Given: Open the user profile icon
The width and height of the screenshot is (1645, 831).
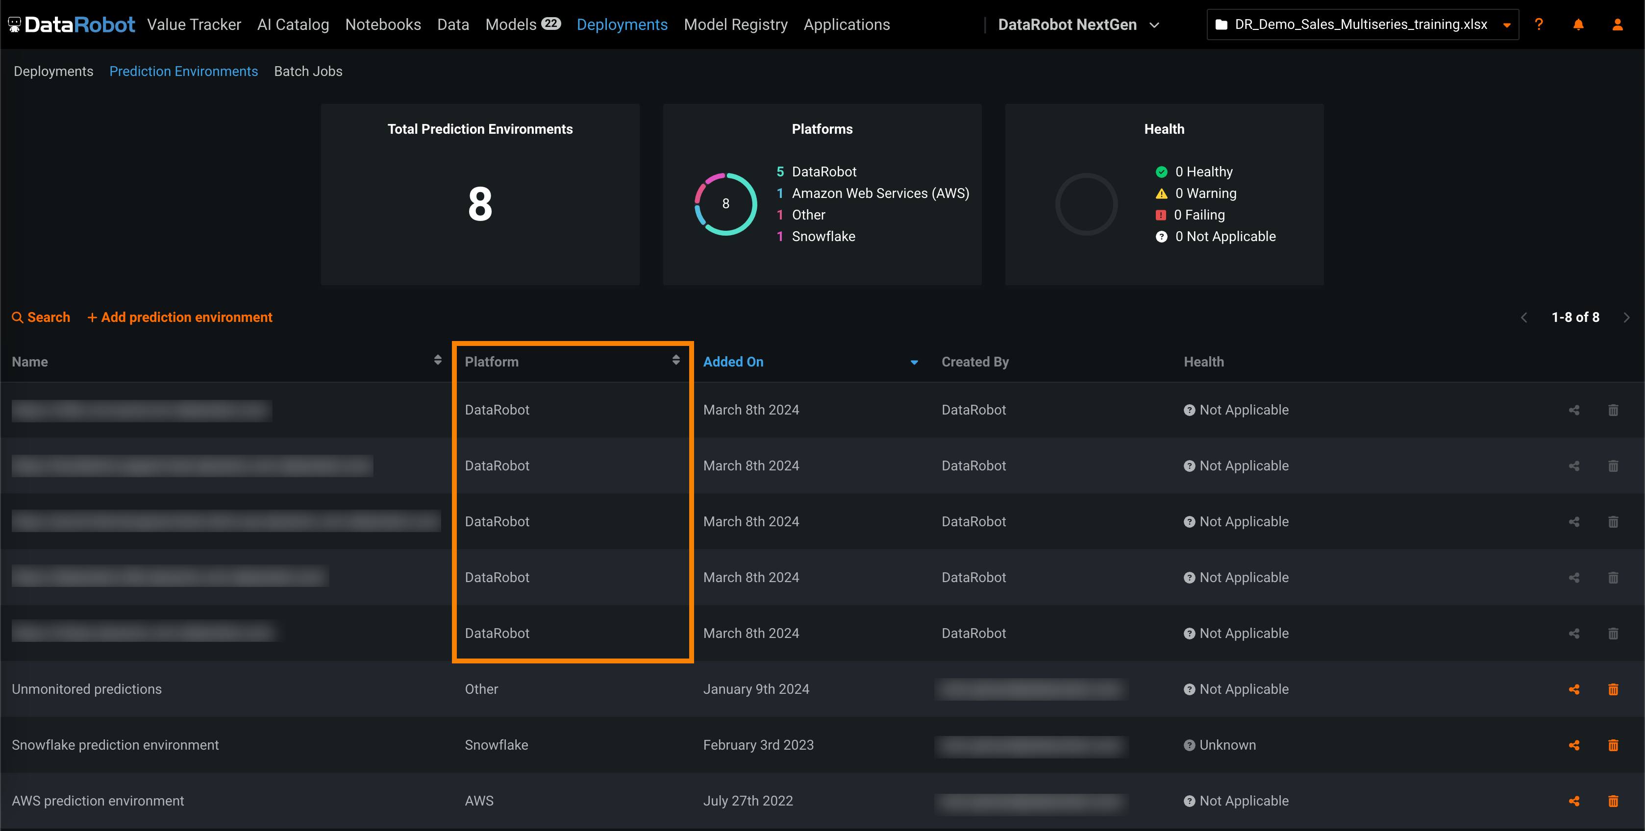Looking at the screenshot, I should (1618, 24).
